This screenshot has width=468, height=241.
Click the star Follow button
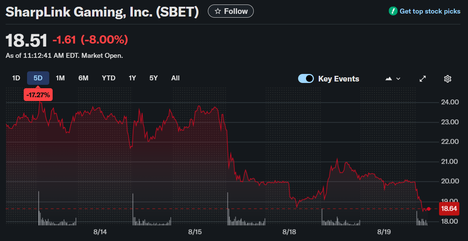(x=231, y=11)
